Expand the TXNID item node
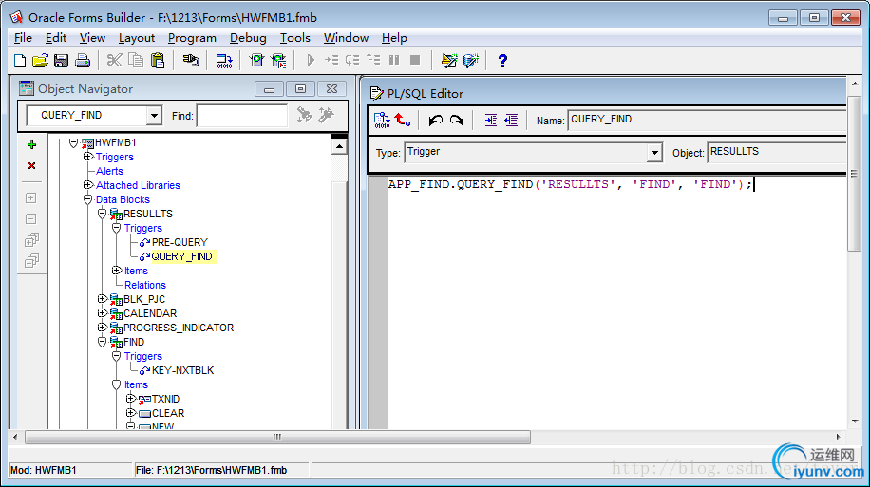This screenshot has width=870, height=487. click(130, 399)
